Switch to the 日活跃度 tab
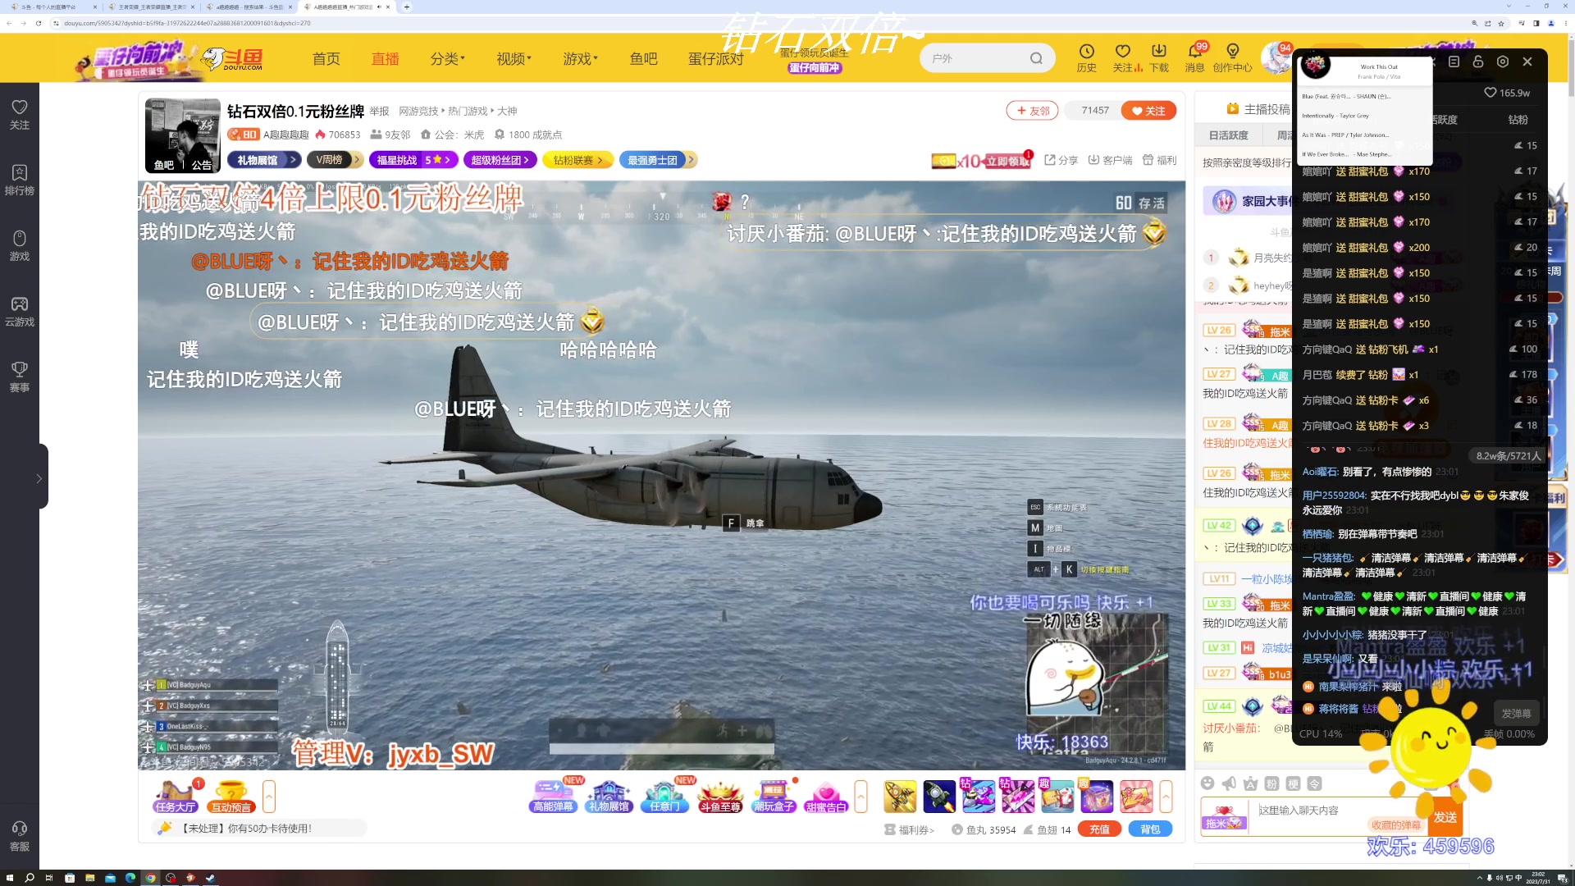 1228,135
